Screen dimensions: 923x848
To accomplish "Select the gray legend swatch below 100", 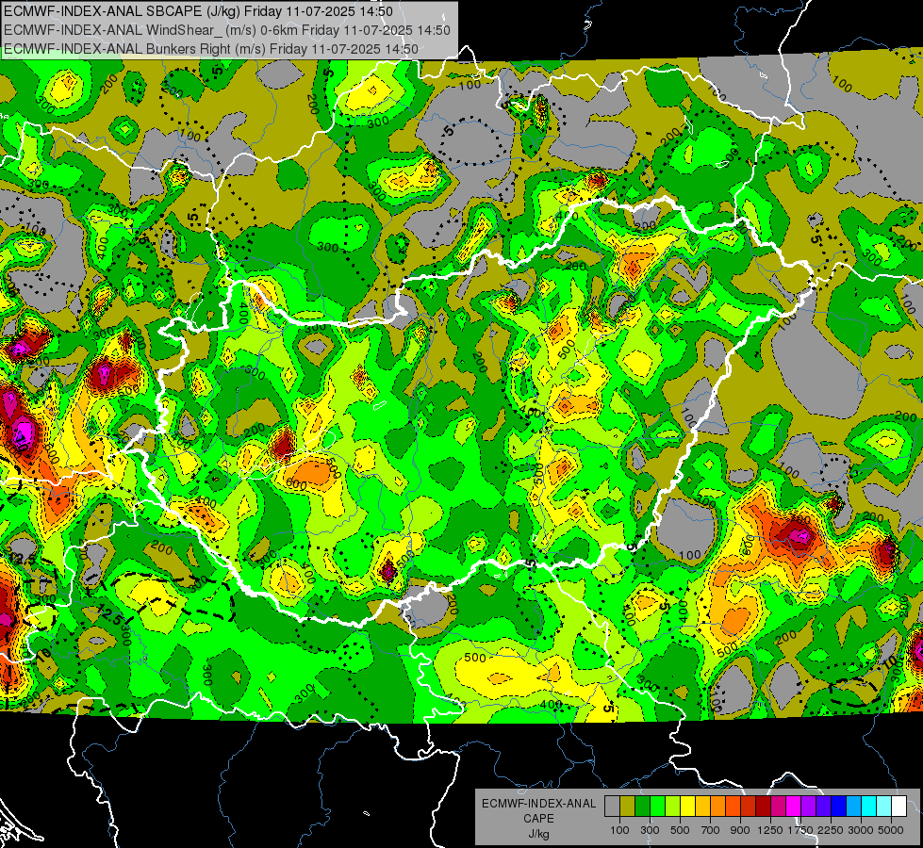I will [x=612, y=807].
